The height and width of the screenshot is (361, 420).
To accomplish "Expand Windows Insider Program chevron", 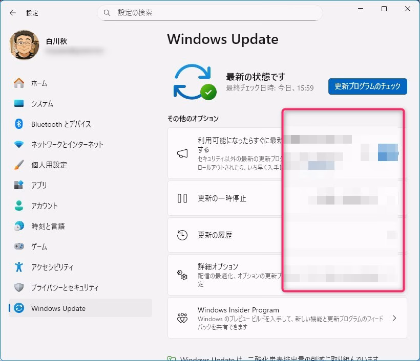I will tap(394, 318).
